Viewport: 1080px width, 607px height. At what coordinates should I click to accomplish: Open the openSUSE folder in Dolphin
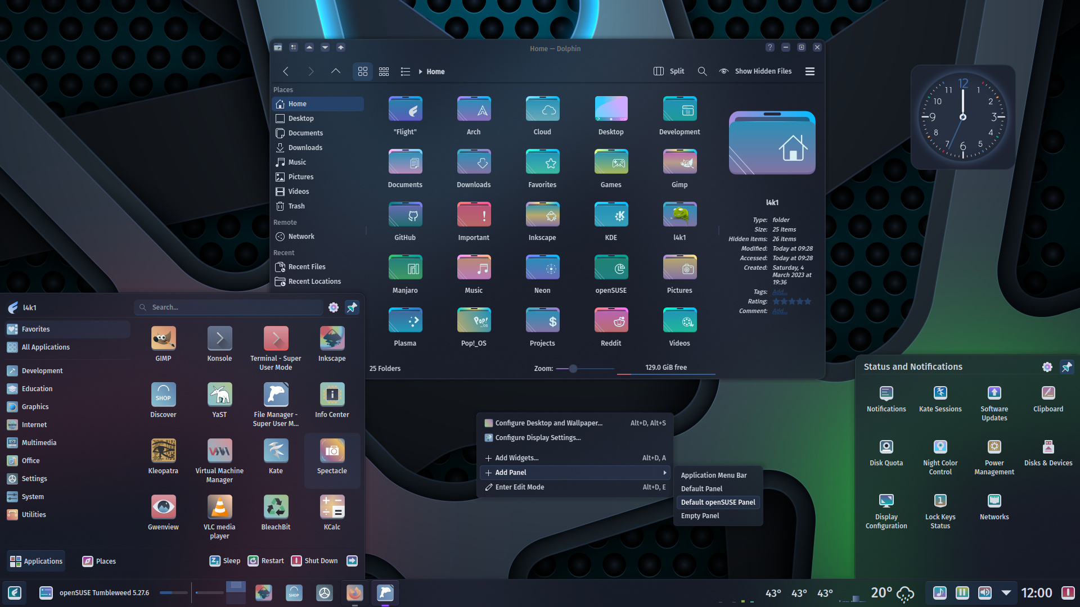611,274
